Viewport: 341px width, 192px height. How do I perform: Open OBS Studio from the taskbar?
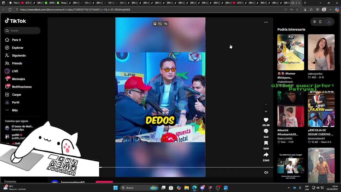pos(218,188)
